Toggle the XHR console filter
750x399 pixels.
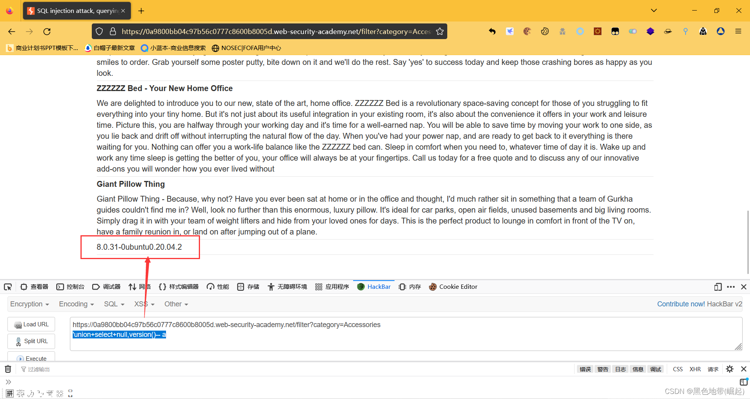[x=695, y=369]
